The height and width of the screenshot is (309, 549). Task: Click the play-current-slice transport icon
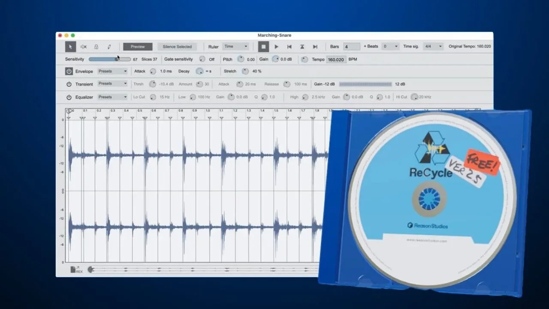click(x=302, y=46)
